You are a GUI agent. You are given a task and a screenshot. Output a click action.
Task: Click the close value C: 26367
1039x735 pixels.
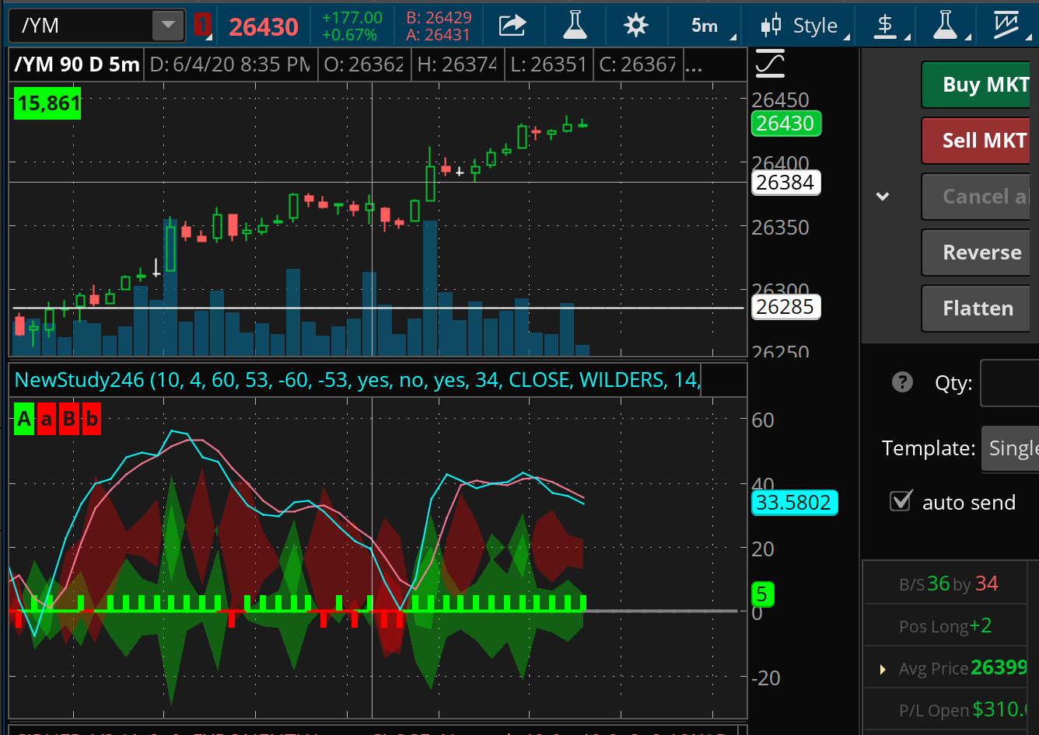[638, 64]
